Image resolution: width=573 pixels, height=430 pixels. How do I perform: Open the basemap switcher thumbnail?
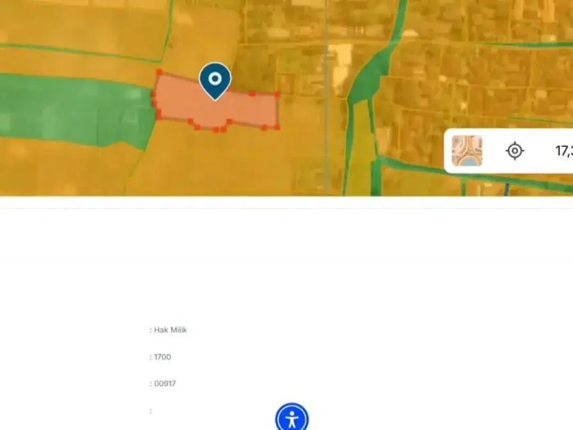click(x=467, y=151)
